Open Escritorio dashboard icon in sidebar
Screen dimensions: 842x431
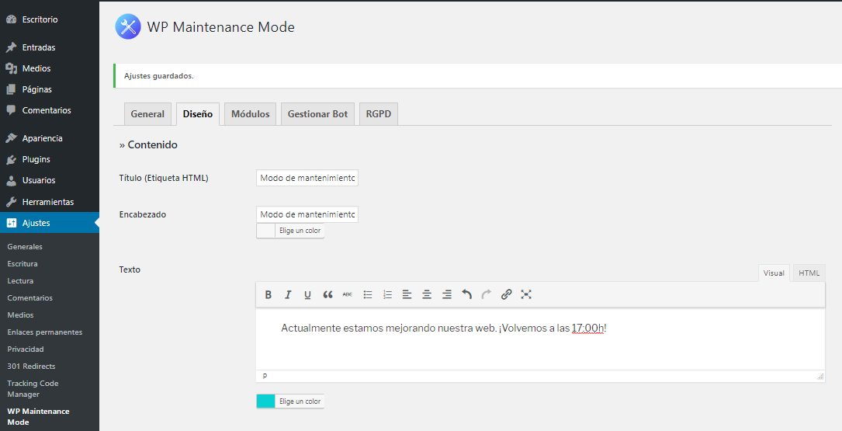coord(12,19)
